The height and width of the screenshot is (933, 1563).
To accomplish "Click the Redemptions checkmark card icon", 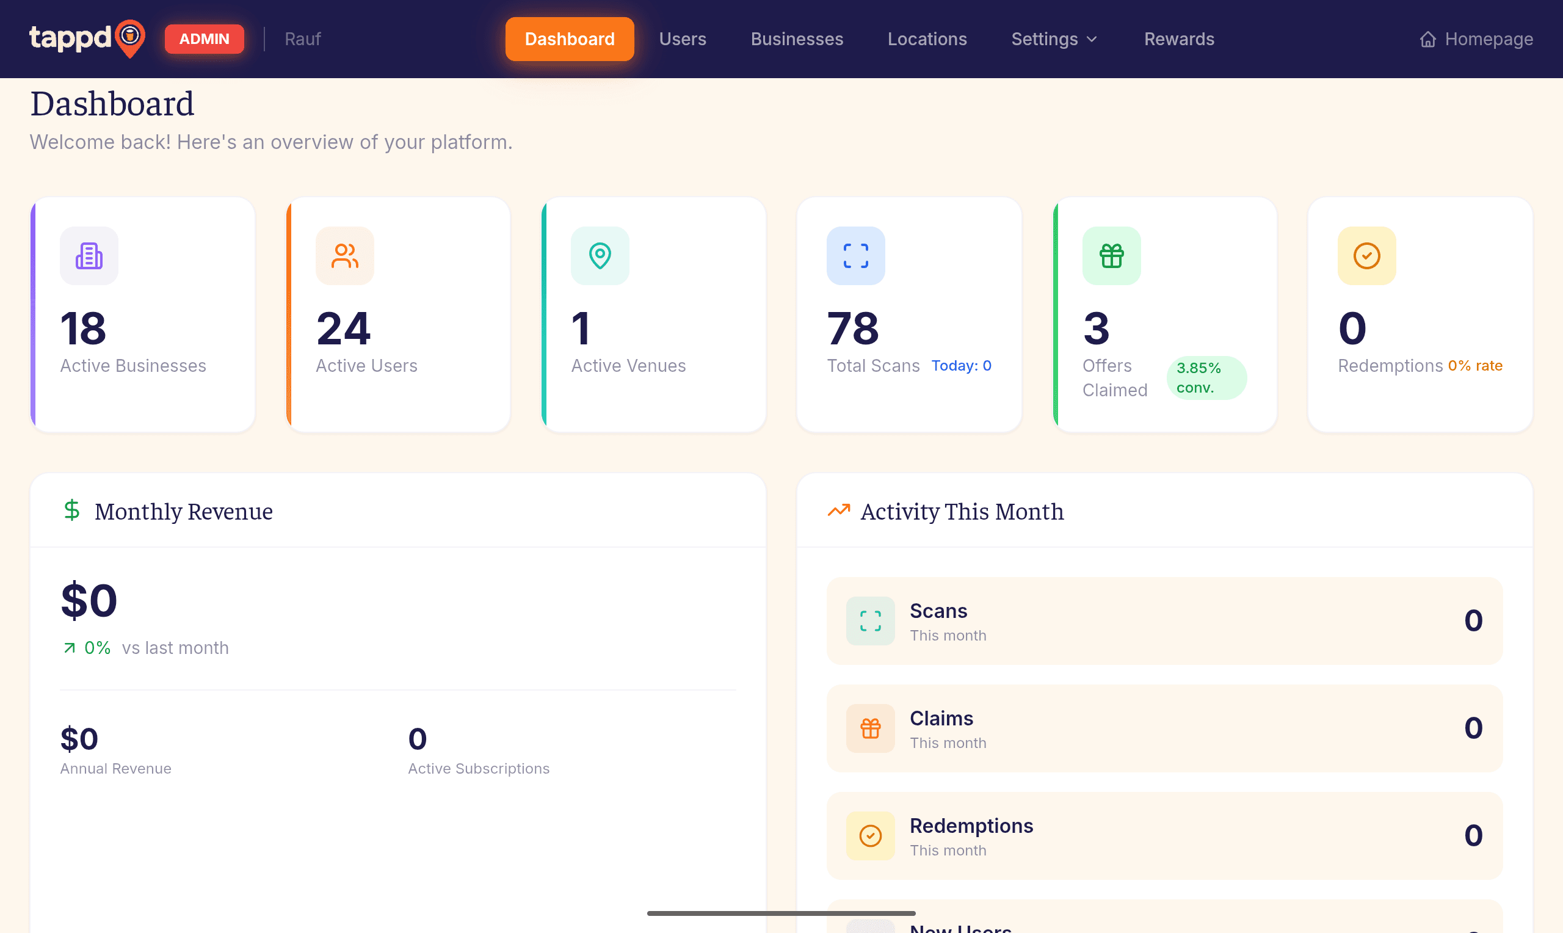I will click(x=1367, y=256).
